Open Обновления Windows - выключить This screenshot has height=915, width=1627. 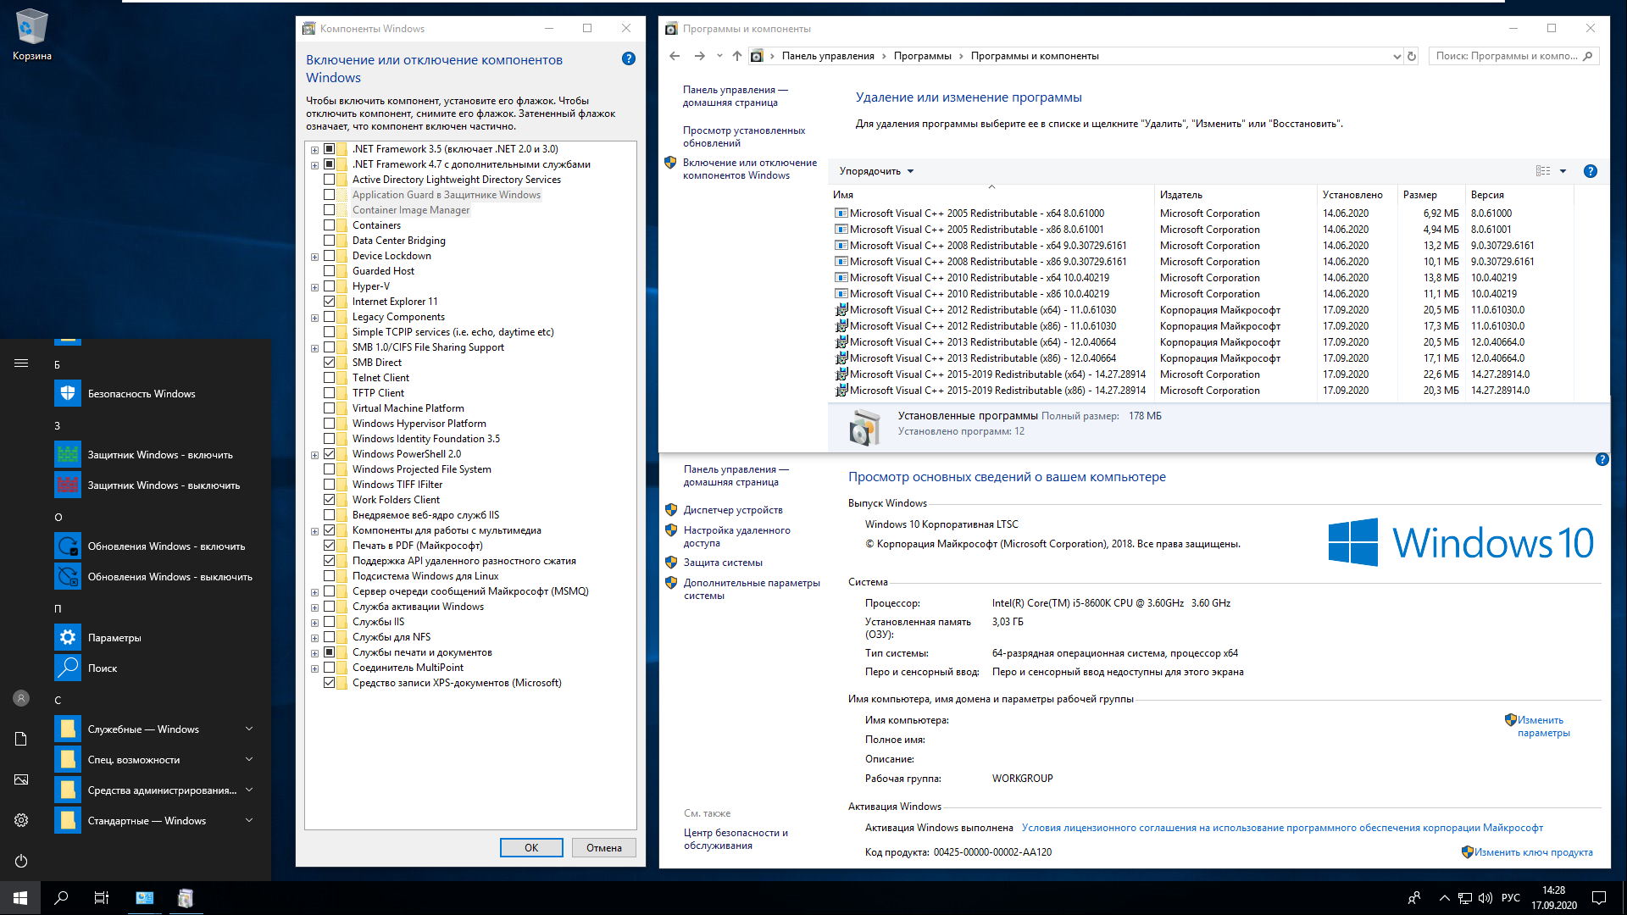(x=68, y=576)
